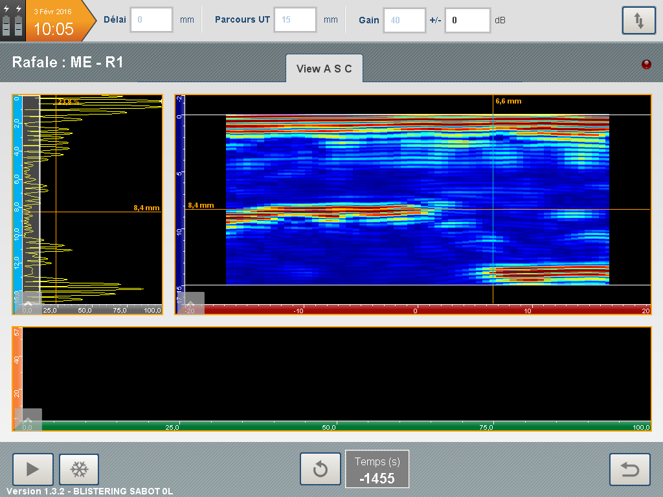
Task: Click the snowflake freeze button
Action: 79,469
